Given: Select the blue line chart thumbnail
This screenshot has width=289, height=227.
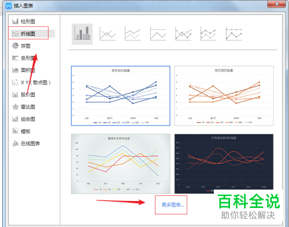Looking at the screenshot, I should (121, 96).
